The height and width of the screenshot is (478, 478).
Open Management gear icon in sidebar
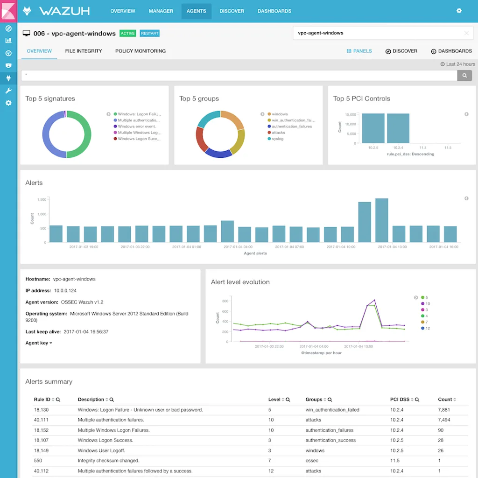tap(8, 103)
